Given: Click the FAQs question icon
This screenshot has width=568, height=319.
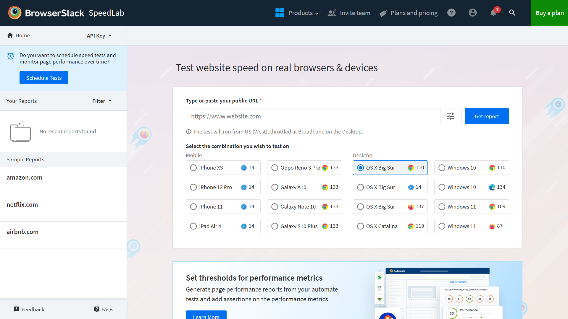Looking at the screenshot, I should 97,309.
